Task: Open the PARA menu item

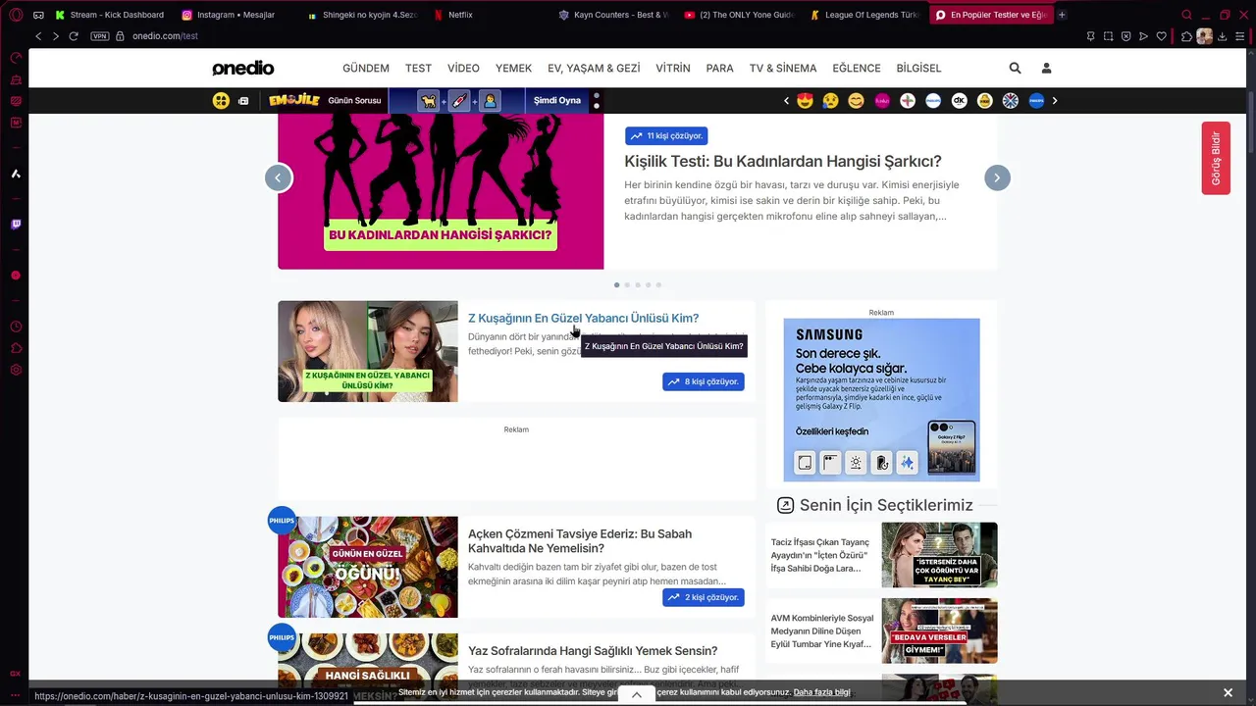Action: pyautogui.click(x=719, y=69)
